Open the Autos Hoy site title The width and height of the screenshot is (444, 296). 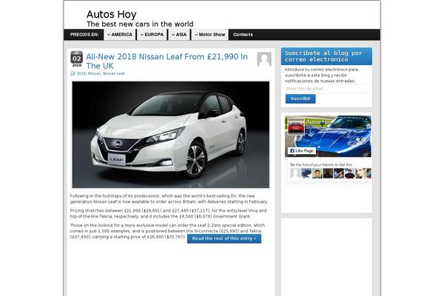[x=111, y=15]
